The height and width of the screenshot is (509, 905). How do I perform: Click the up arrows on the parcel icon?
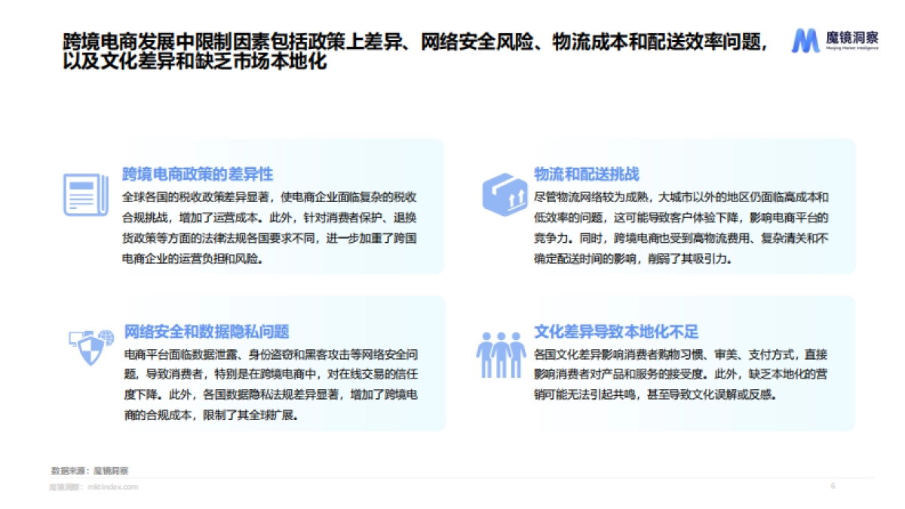[517, 200]
